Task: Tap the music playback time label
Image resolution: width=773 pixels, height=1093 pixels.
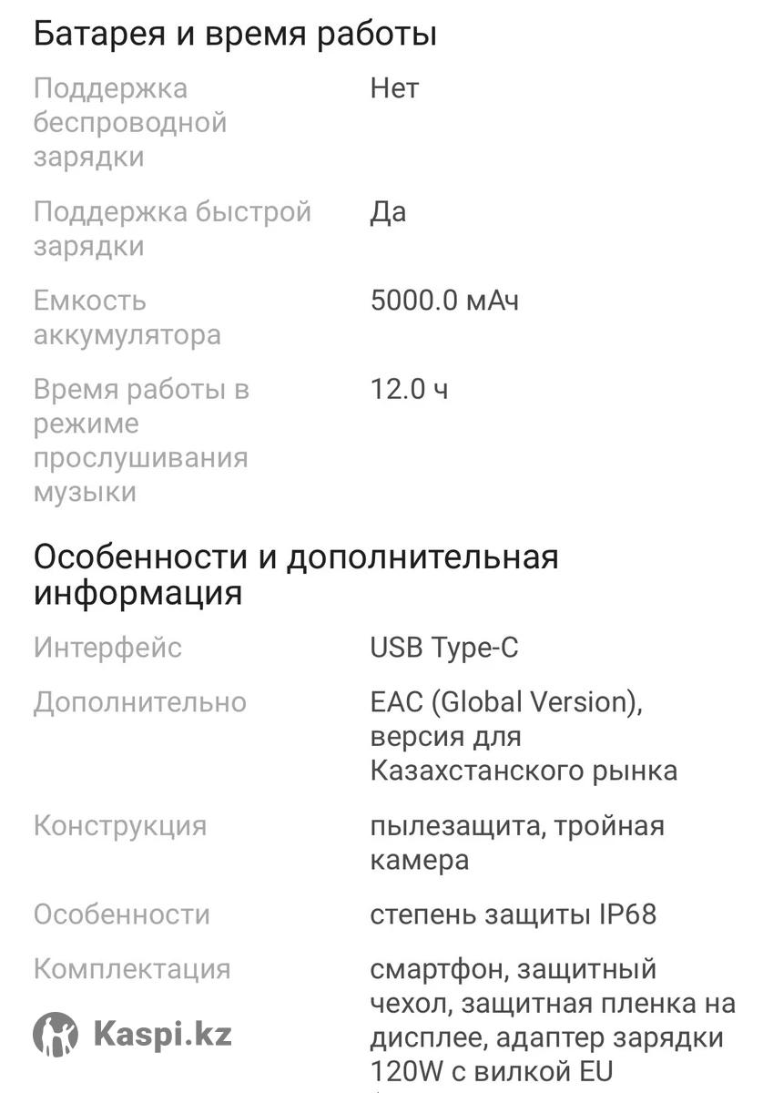Action: (141, 440)
